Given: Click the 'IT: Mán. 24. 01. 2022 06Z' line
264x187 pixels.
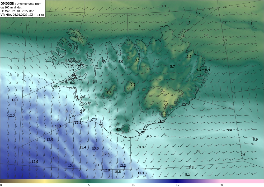Looking at the screenshot, I should [x=17, y=11].
